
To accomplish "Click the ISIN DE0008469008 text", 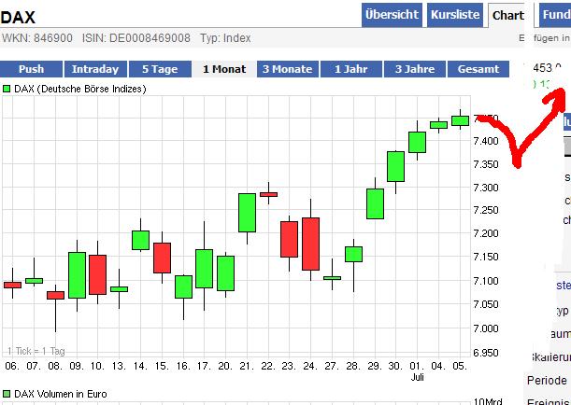I will [136, 38].
